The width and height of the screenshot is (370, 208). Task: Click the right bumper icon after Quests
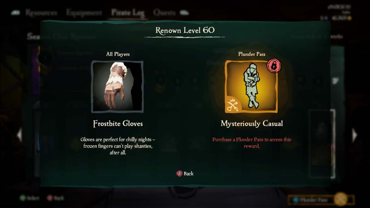pyautogui.click(x=184, y=13)
